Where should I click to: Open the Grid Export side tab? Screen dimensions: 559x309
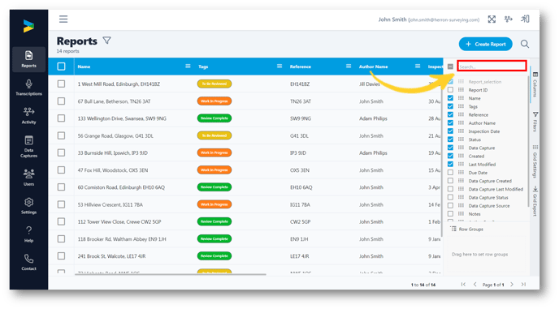click(x=535, y=201)
